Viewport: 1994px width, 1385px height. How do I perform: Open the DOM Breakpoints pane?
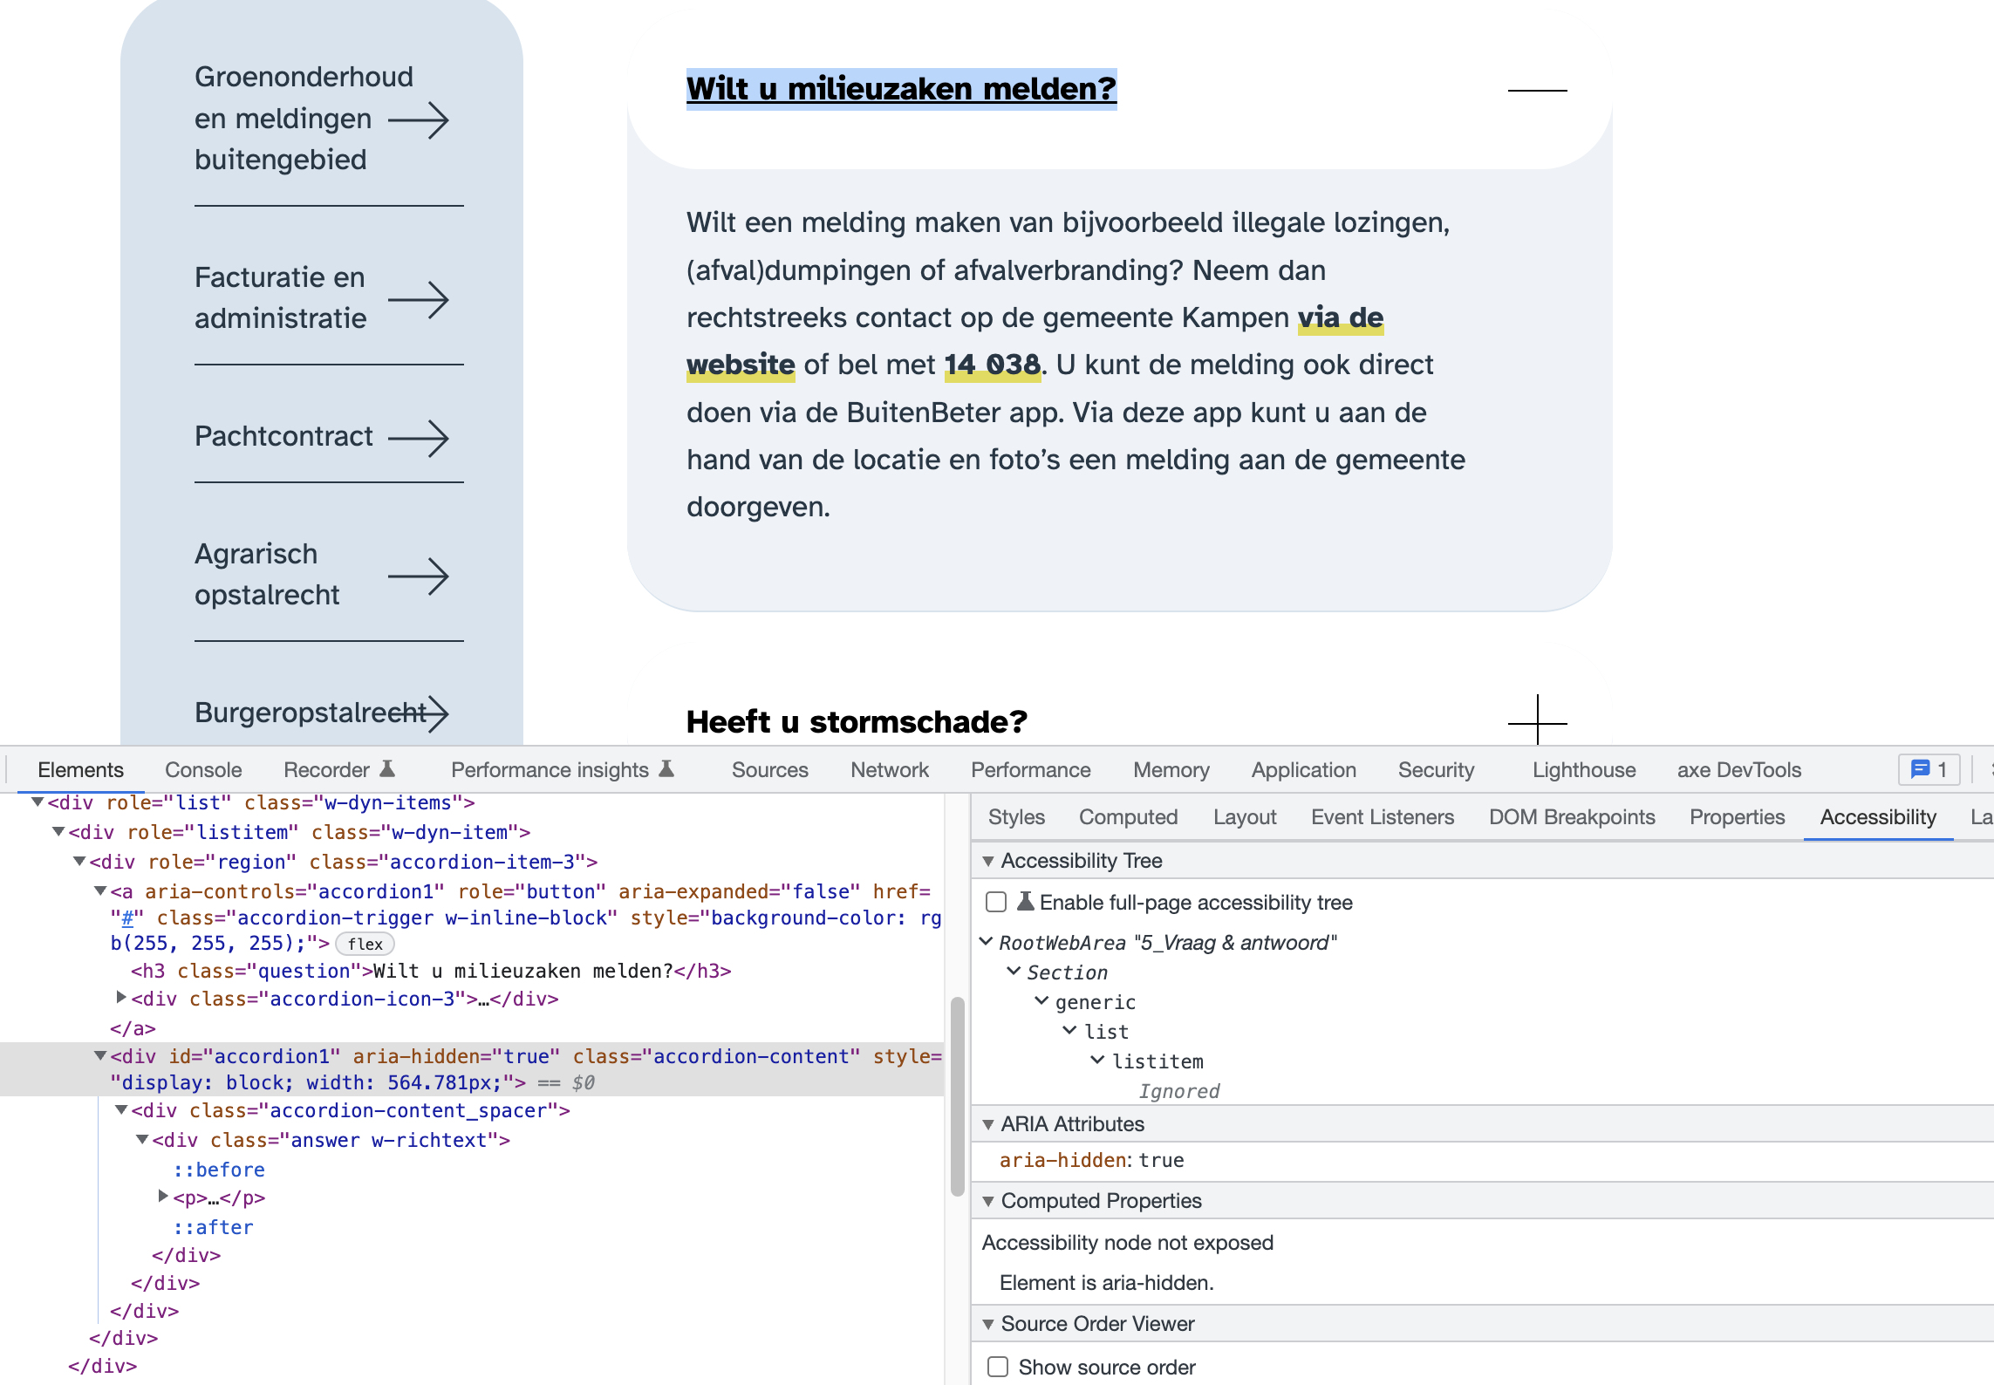1572,817
